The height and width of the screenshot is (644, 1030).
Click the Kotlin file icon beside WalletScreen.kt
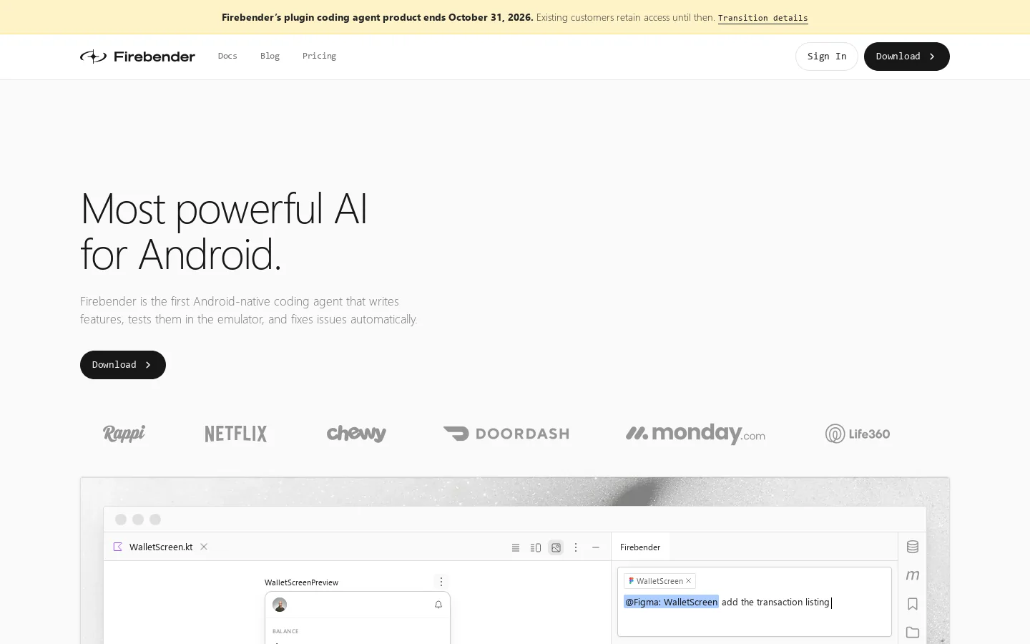pos(118,547)
